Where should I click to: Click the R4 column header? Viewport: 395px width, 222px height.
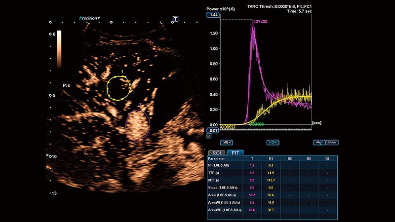click(x=327, y=158)
